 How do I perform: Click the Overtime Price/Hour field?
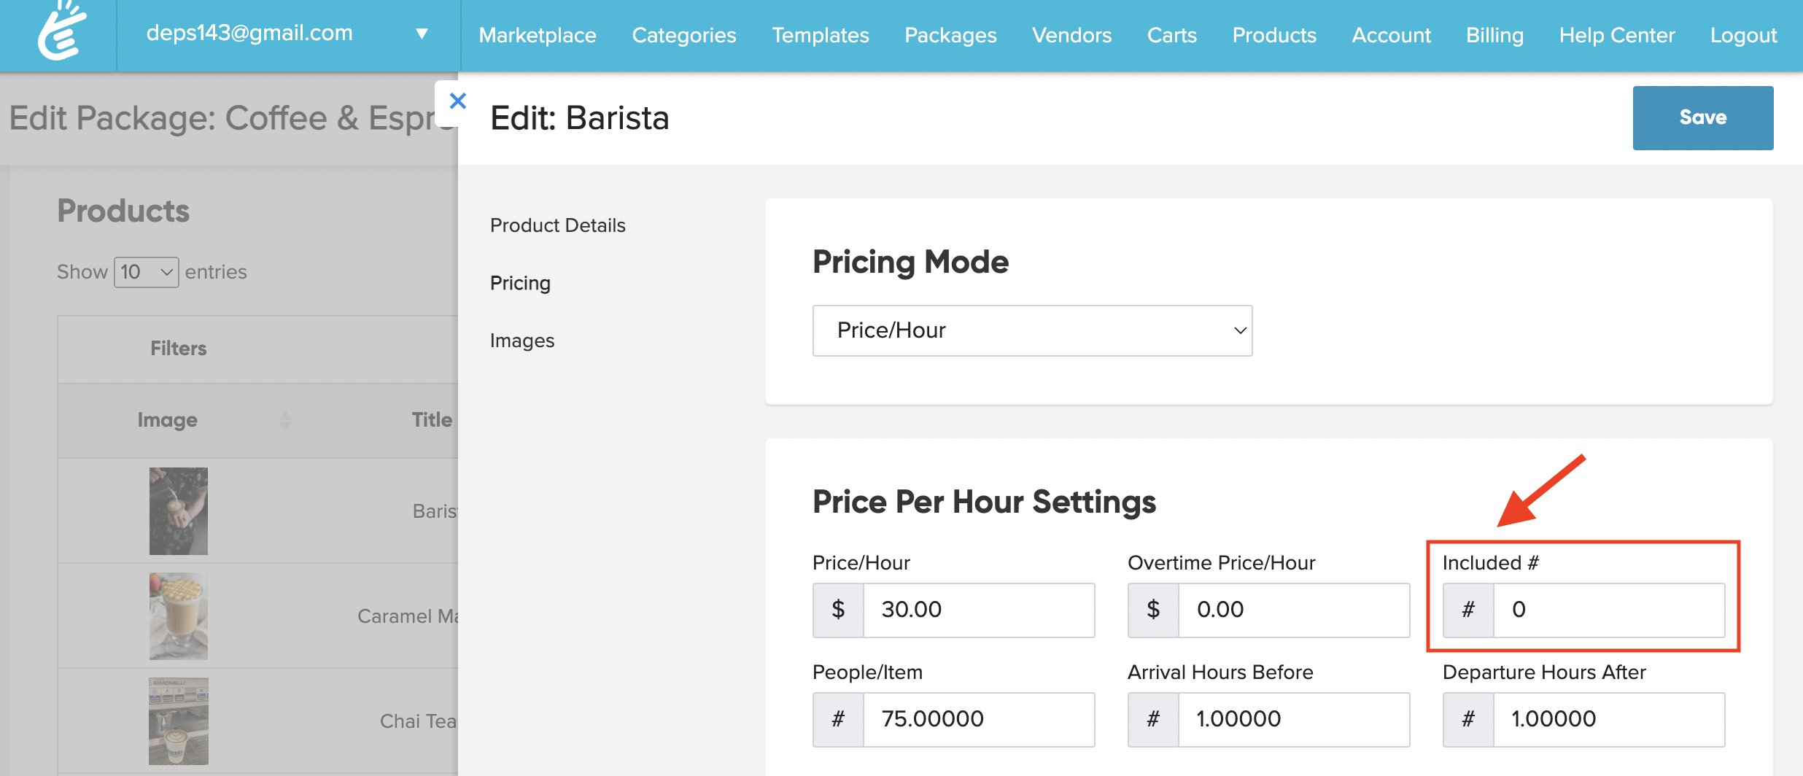pos(1293,610)
